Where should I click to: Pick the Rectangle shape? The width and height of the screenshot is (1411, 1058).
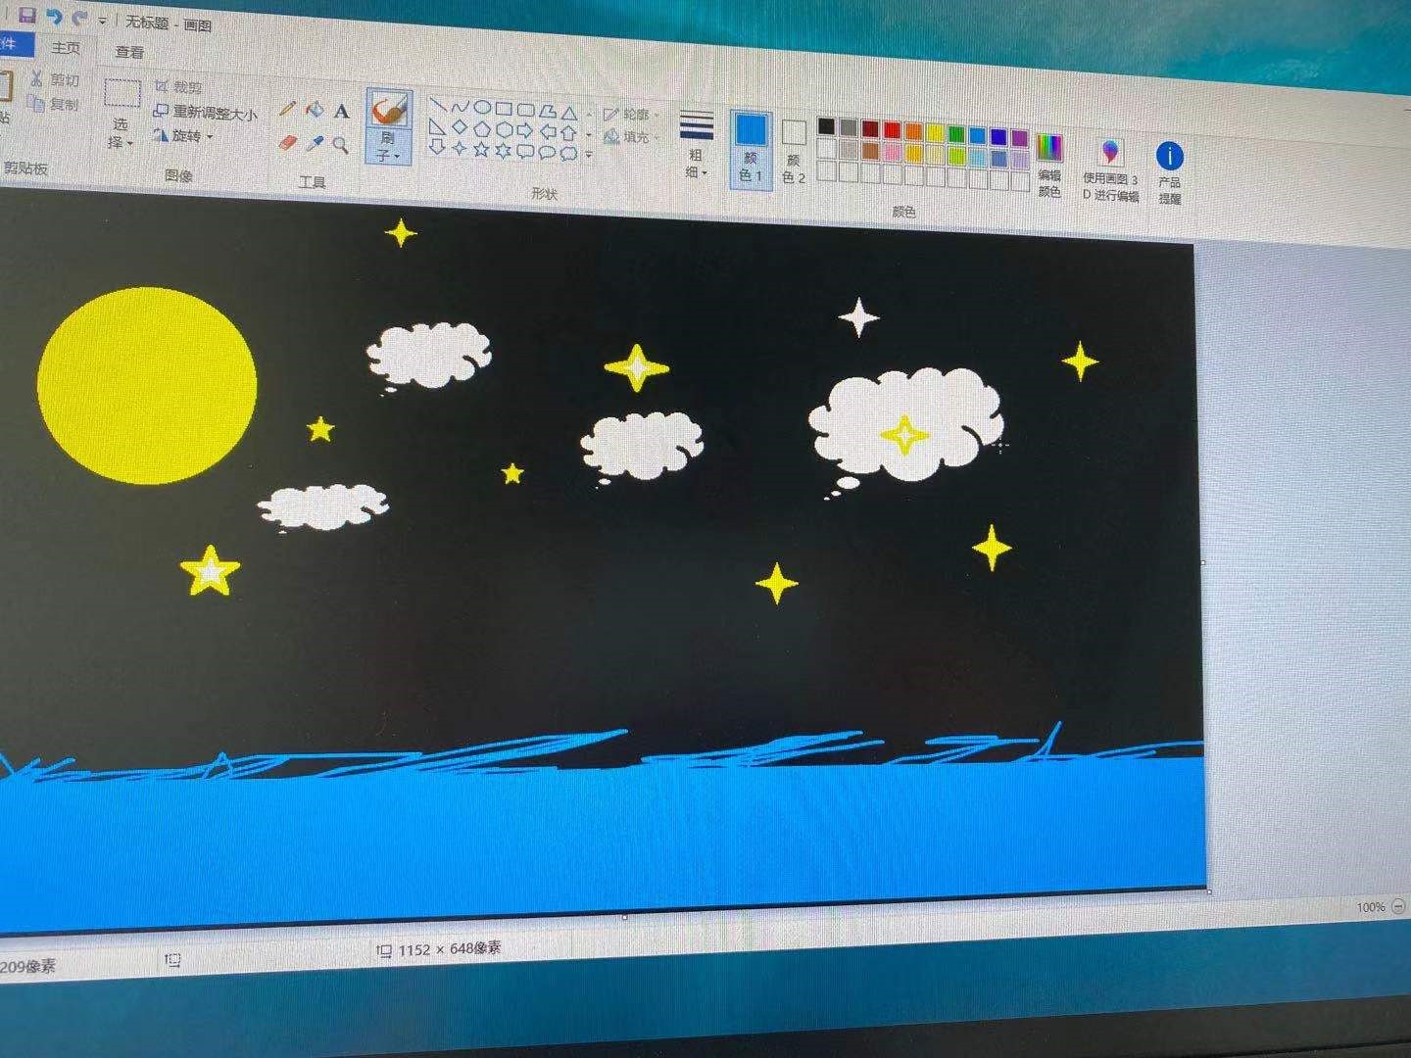(x=504, y=108)
